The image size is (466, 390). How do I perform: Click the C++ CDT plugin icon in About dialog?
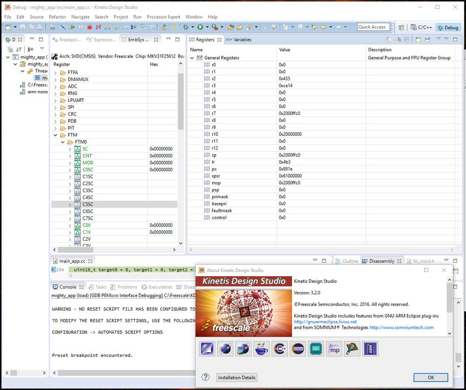point(280,348)
